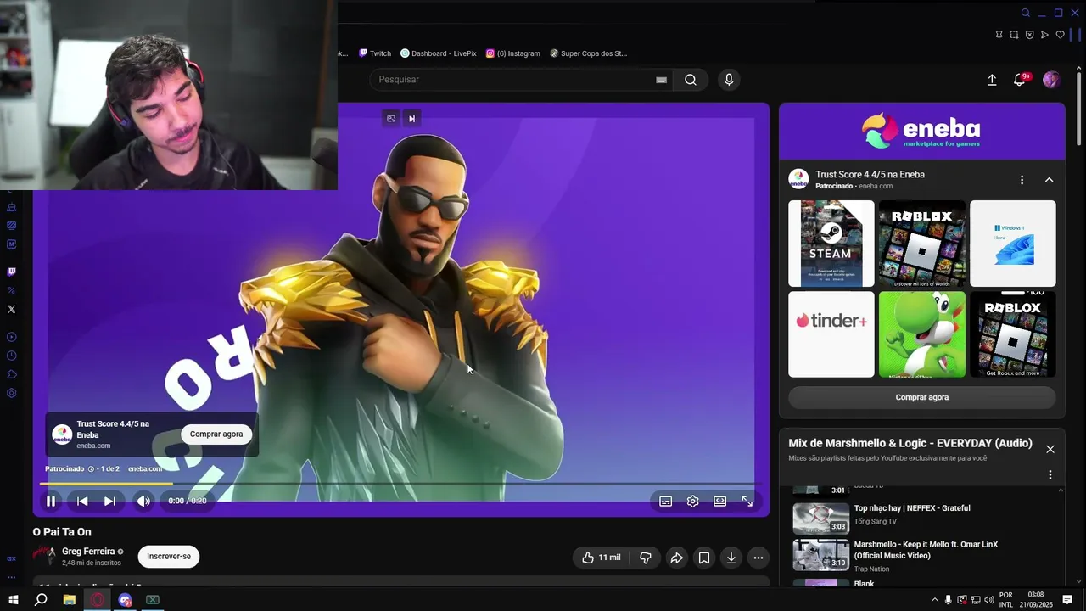The height and width of the screenshot is (611, 1086).
Task: Open the GX Corner icon in sidebar
Action: click(11, 558)
